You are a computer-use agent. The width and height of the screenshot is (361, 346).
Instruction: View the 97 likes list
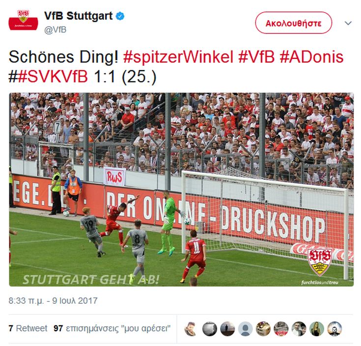tap(112, 328)
